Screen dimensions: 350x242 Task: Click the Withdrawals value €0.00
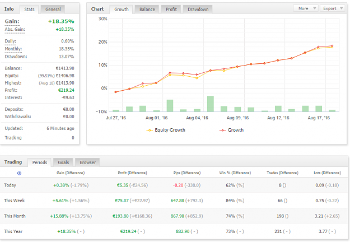point(68,117)
